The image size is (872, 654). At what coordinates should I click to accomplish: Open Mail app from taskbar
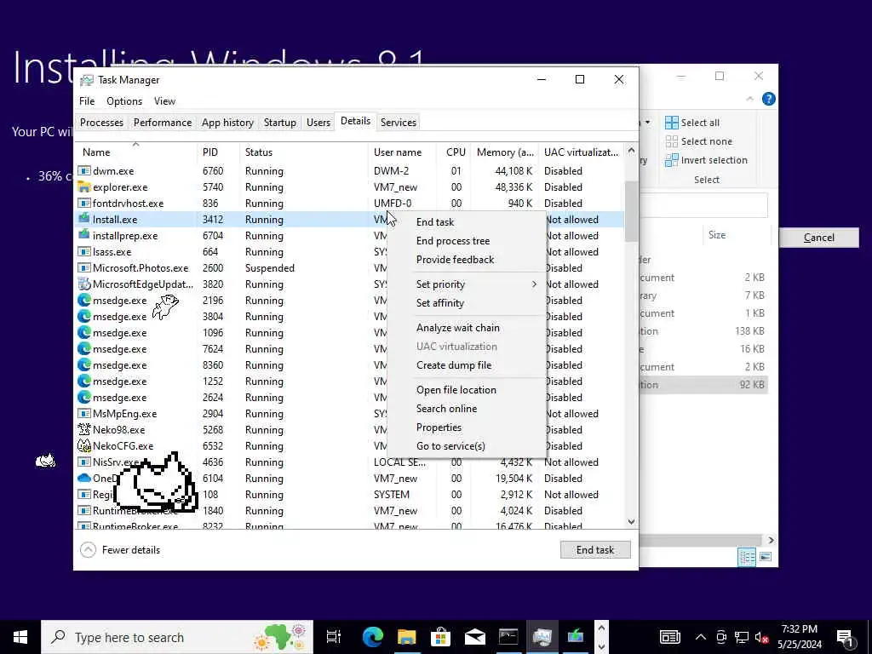click(474, 637)
